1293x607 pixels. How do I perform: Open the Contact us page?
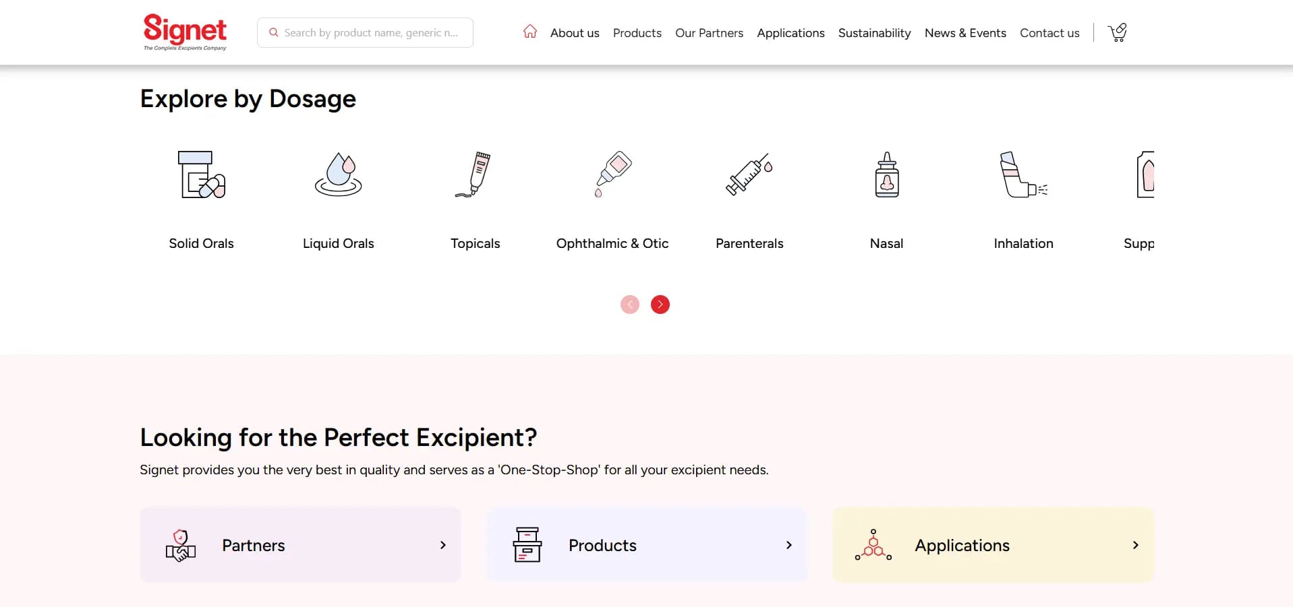click(1050, 32)
